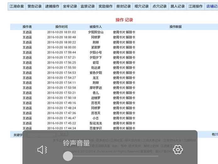Switch to 江湖操作 tab

(x=195, y=6)
